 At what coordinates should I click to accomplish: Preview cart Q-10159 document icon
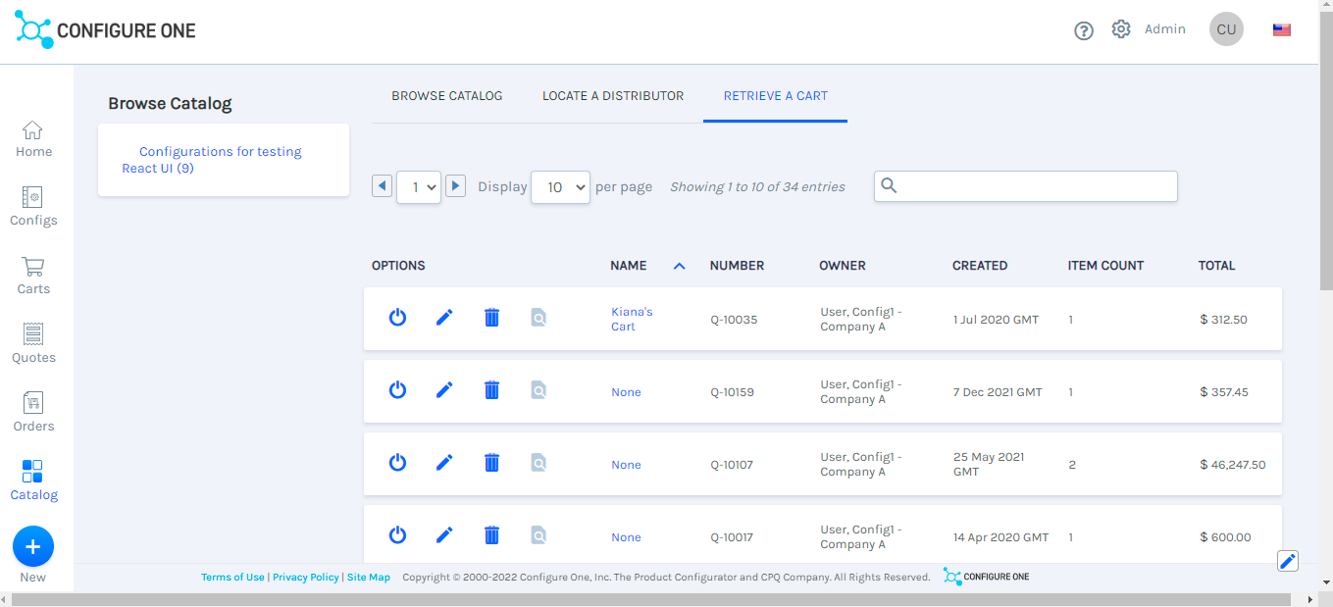click(538, 390)
